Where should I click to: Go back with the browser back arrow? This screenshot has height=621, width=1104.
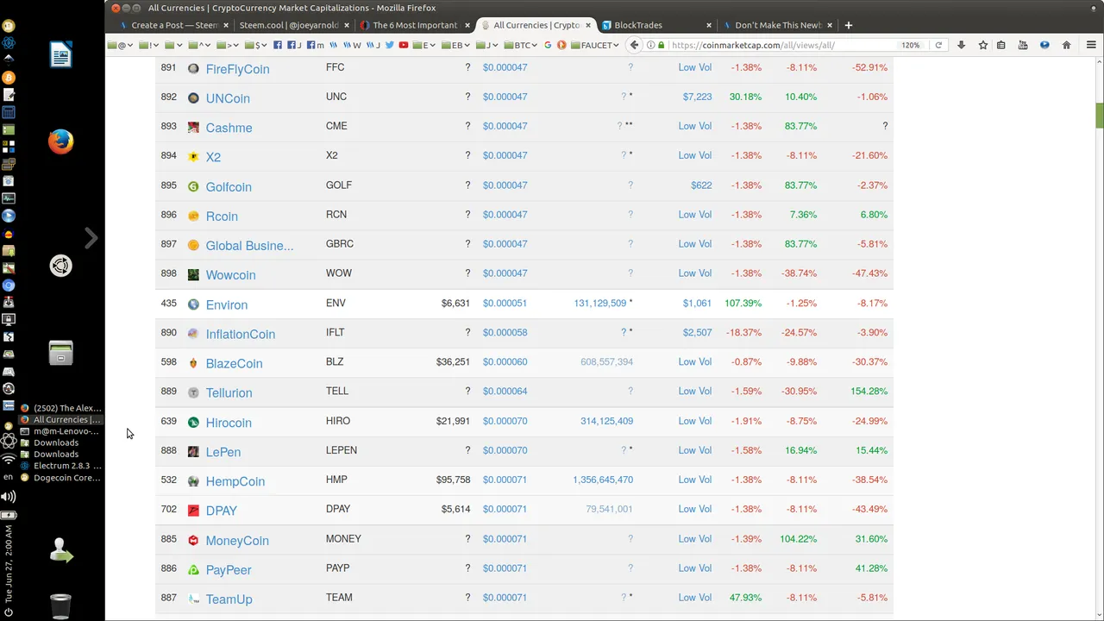click(635, 45)
